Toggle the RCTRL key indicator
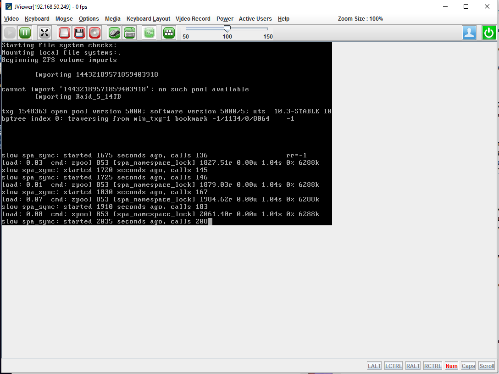This screenshot has width=499, height=374. 432,366
